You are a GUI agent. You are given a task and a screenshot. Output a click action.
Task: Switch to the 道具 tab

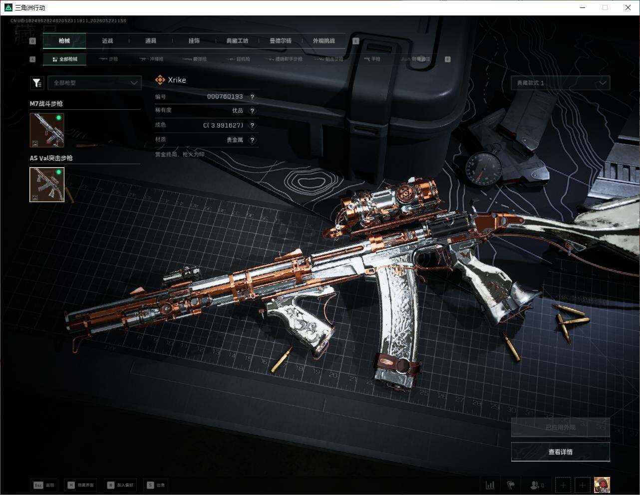click(x=151, y=41)
